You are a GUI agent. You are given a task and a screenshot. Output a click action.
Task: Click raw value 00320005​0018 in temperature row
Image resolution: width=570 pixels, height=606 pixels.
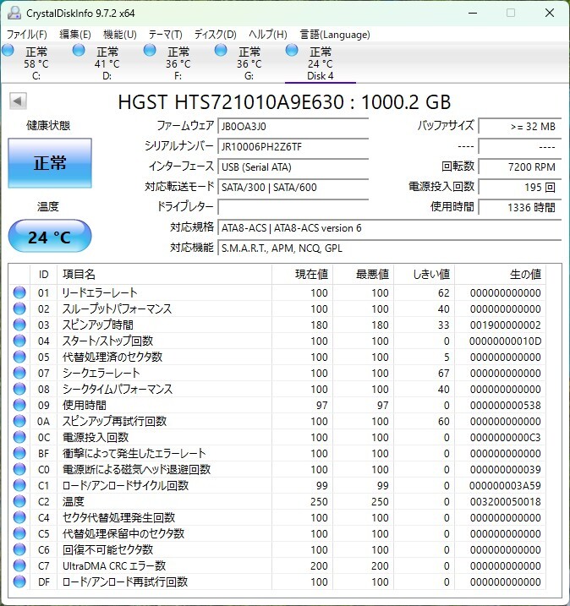pos(505,501)
